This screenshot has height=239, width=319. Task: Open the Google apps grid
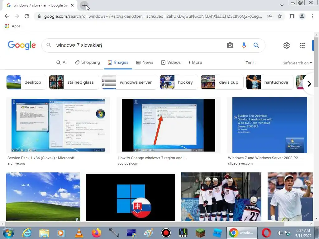click(302, 45)
